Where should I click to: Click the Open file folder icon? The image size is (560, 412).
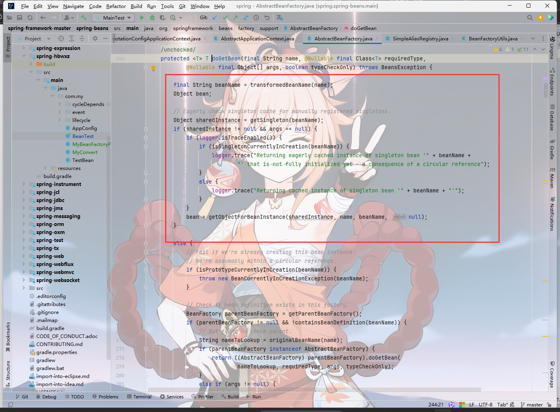pos(9,18)
